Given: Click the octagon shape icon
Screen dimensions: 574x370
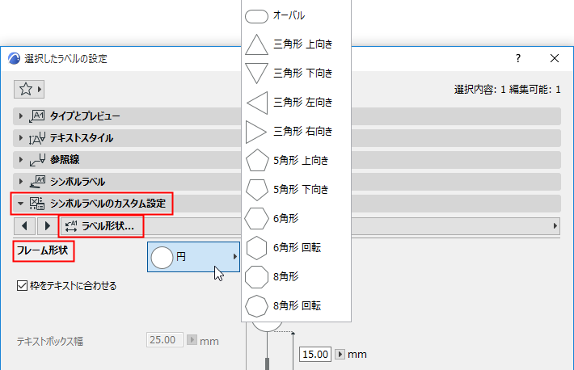Looking at the screenshot, I should point(256,276).
